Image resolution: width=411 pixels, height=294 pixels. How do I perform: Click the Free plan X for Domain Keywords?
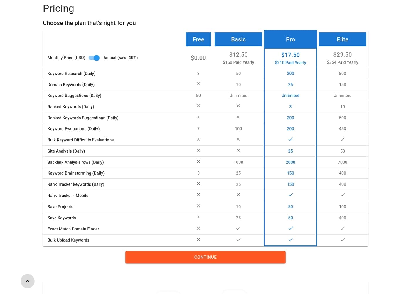(x=198, y=84)
